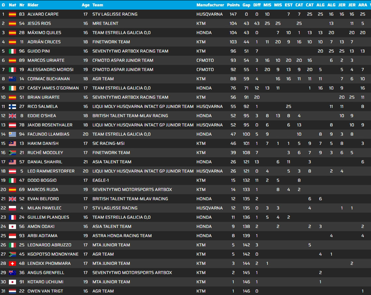
Task: Sort the table by the Points column header
Action: [x=233, y=5]
